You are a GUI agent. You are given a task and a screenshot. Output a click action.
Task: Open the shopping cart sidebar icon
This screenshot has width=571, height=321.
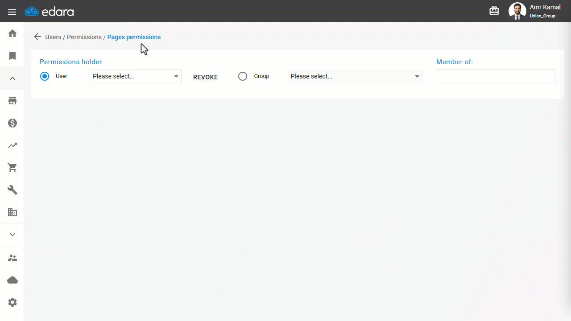[x=12, y=168]
